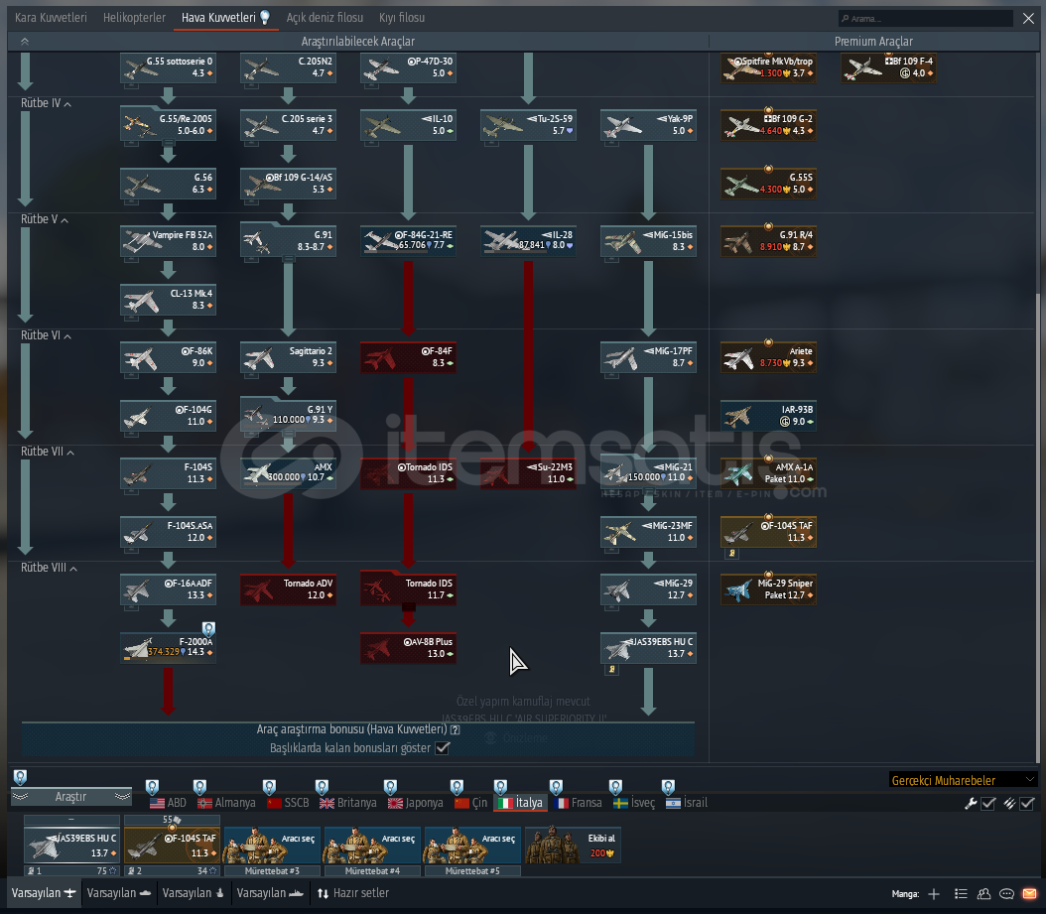Click the AV-8B Plus aircraft card
This screenshot has width=1046, height=914.
point(408,647)
